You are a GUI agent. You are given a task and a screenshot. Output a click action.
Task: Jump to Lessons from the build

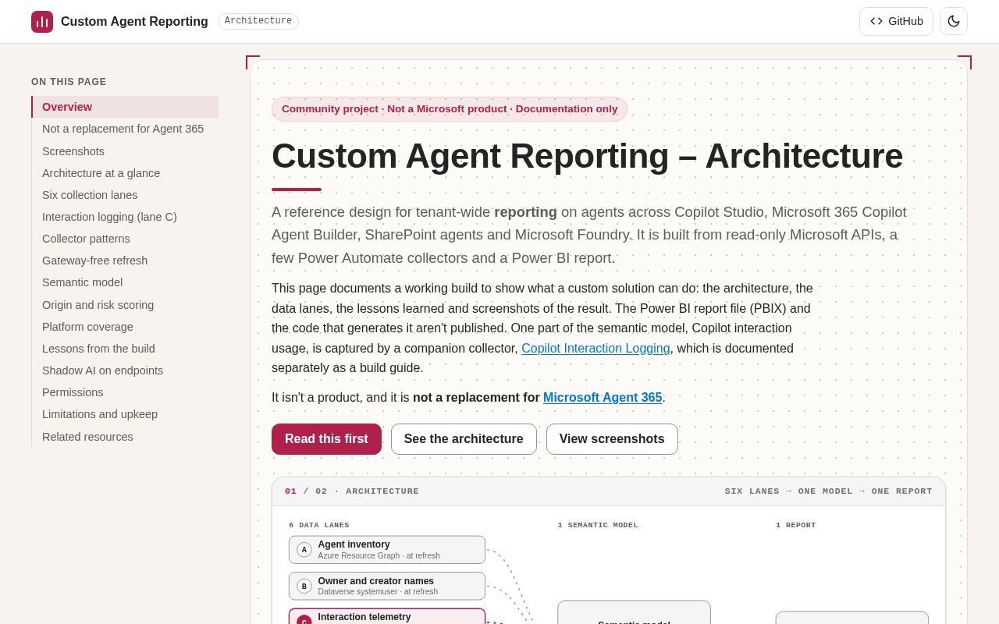(125, 349)
